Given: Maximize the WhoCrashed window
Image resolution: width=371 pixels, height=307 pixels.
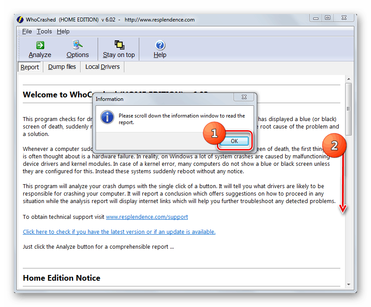Looking at the screenshot, I should (x=328, y=18).
